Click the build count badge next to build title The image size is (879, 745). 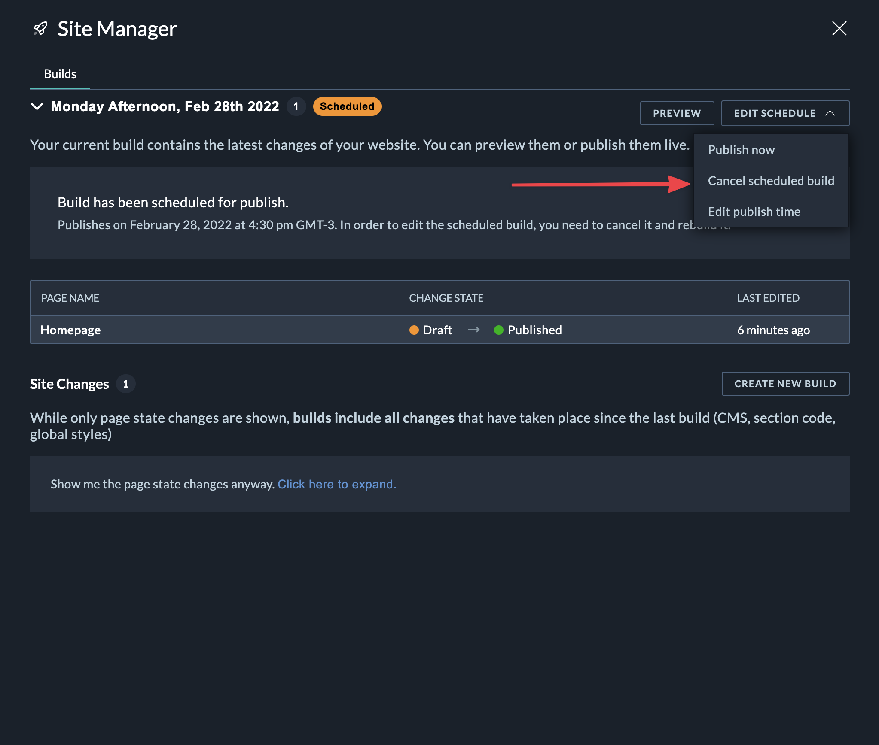tap(296, 106)
